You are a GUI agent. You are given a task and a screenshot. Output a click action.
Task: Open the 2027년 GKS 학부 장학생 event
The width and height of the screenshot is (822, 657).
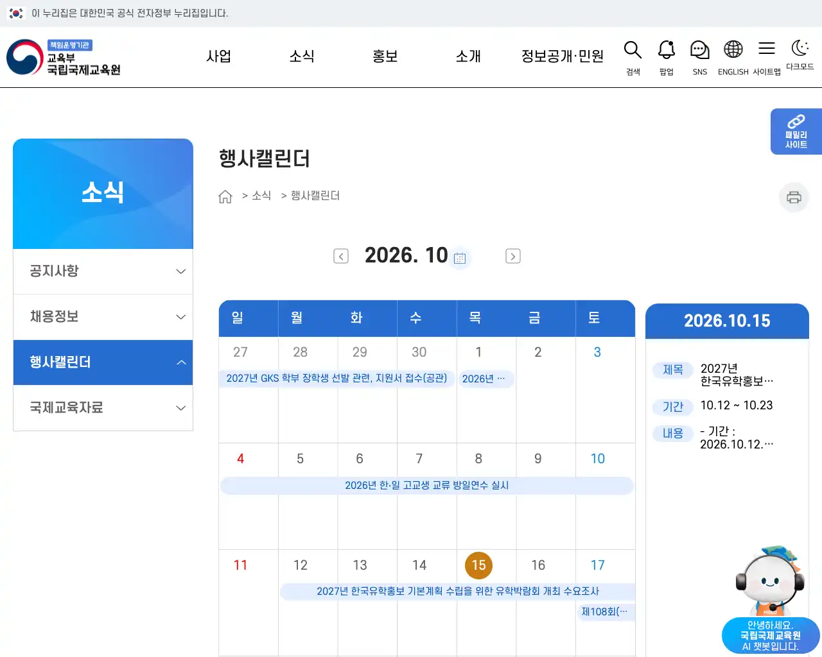337,379
